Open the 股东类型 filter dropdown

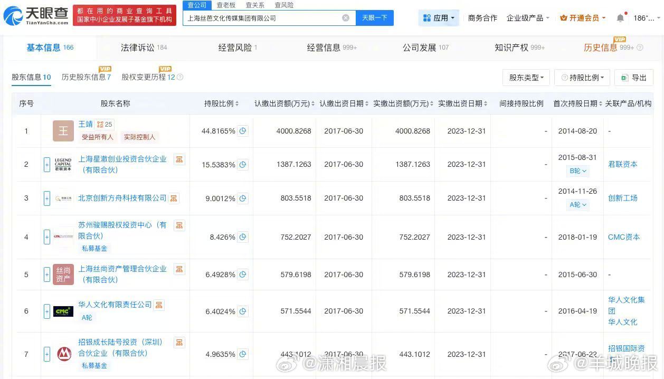pos(526,78)
